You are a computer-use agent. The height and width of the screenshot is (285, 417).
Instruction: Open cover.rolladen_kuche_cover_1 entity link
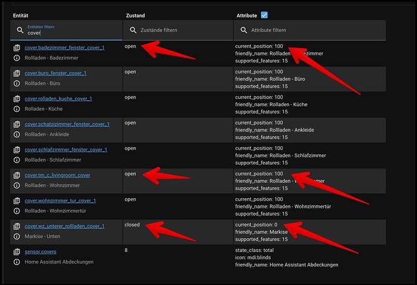coord(58,99)
